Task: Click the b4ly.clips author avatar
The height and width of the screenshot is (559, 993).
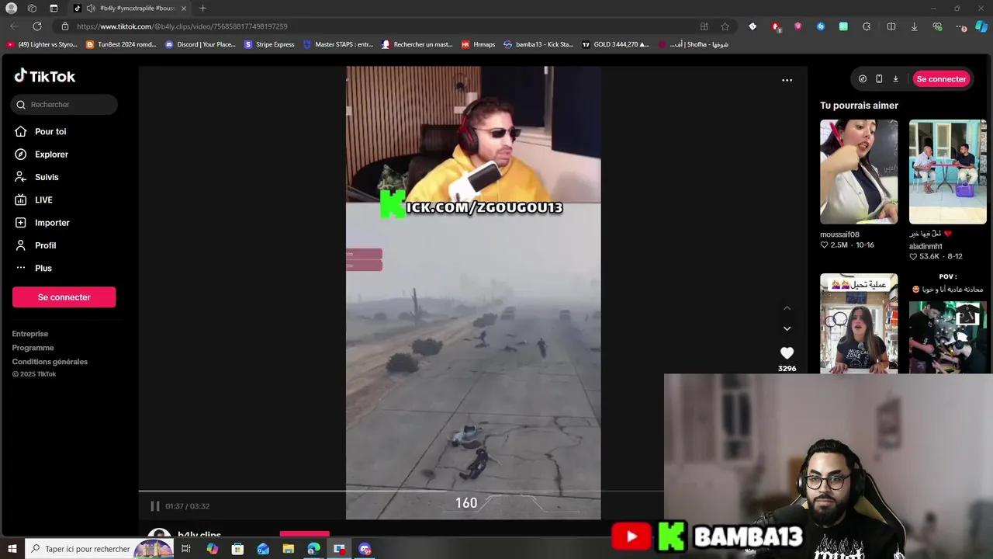Action: (160, 533)
